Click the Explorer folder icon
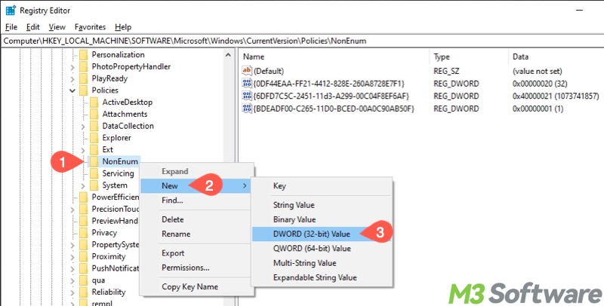The width and height of the screenshot is (604, 306). coord(94,138)
